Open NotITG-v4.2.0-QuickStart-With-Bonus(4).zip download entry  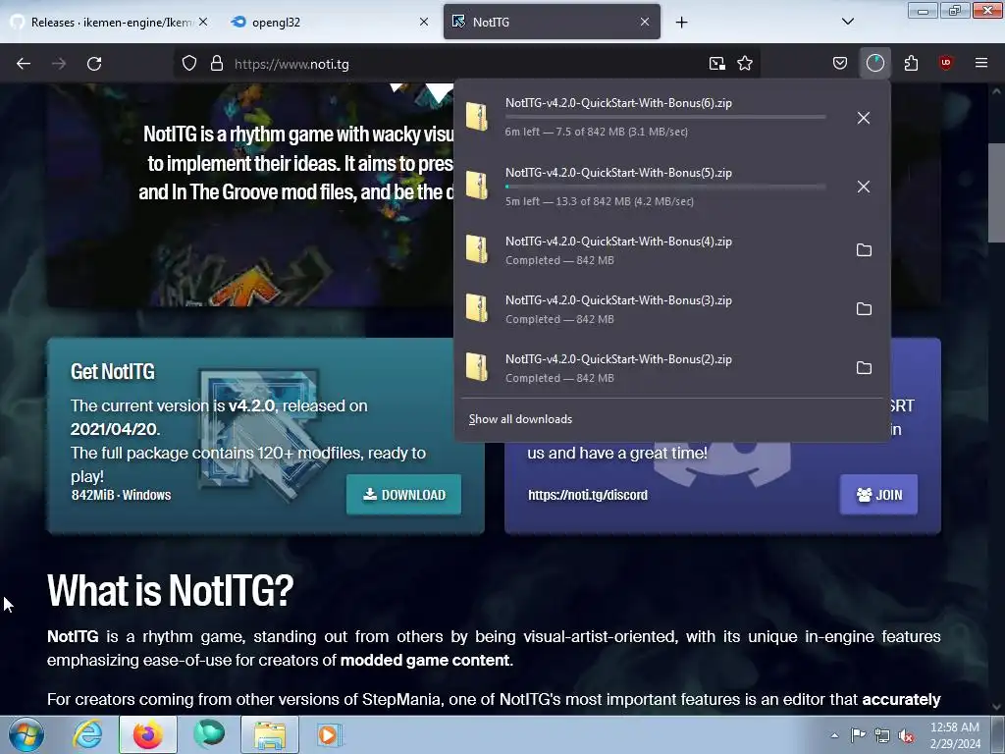(651, 250)
